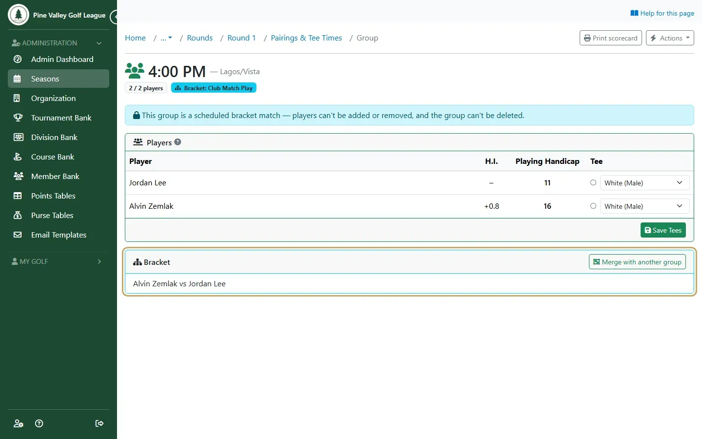Click the Pine Valley Golf League logo

click(x=19, y=15)
